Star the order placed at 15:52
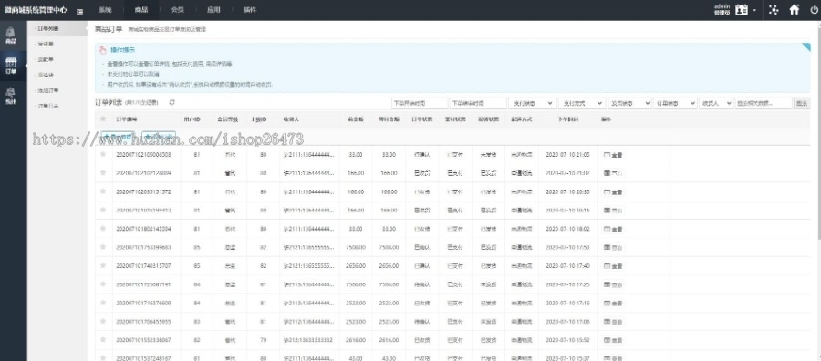 point(103,340)
